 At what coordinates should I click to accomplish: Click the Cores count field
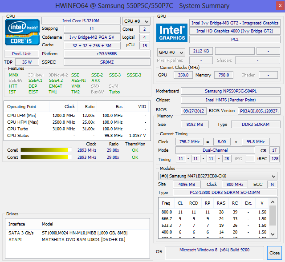(144, 29)
